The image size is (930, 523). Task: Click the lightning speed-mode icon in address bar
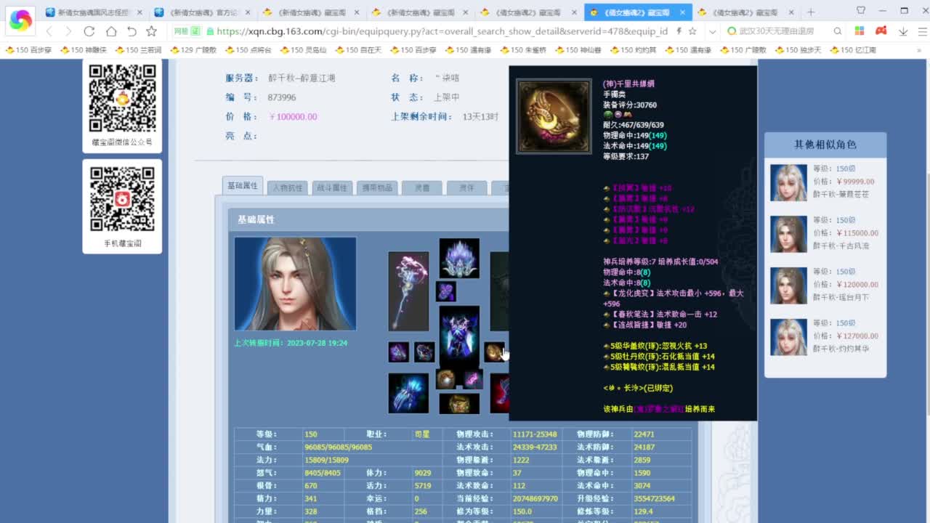(679, 31)
